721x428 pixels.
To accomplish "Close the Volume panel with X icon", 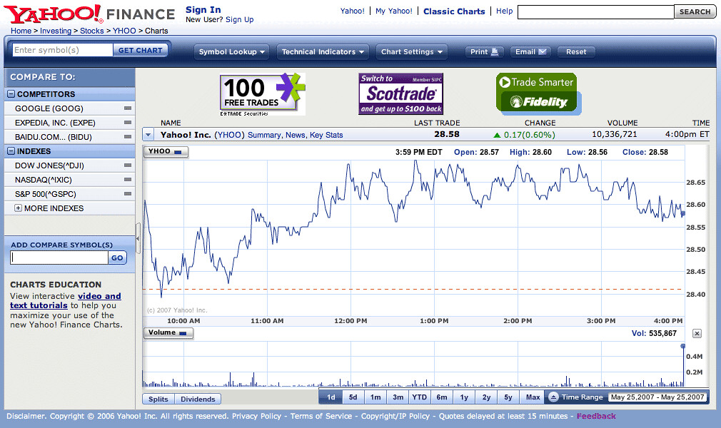I will [697, 333].
